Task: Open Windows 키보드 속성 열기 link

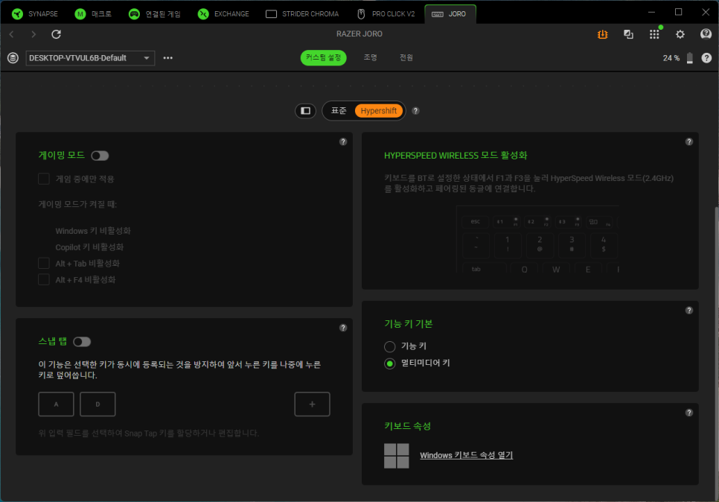Action: tap(466, 455)
